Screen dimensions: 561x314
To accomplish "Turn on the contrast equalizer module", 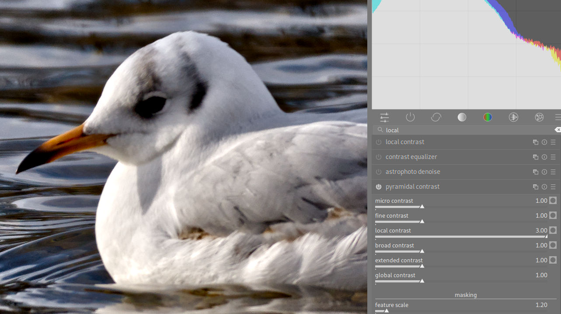I will [379, 157].
